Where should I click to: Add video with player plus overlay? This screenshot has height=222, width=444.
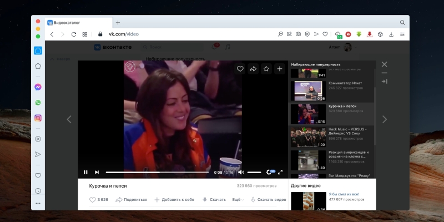[x=280, y=68]
